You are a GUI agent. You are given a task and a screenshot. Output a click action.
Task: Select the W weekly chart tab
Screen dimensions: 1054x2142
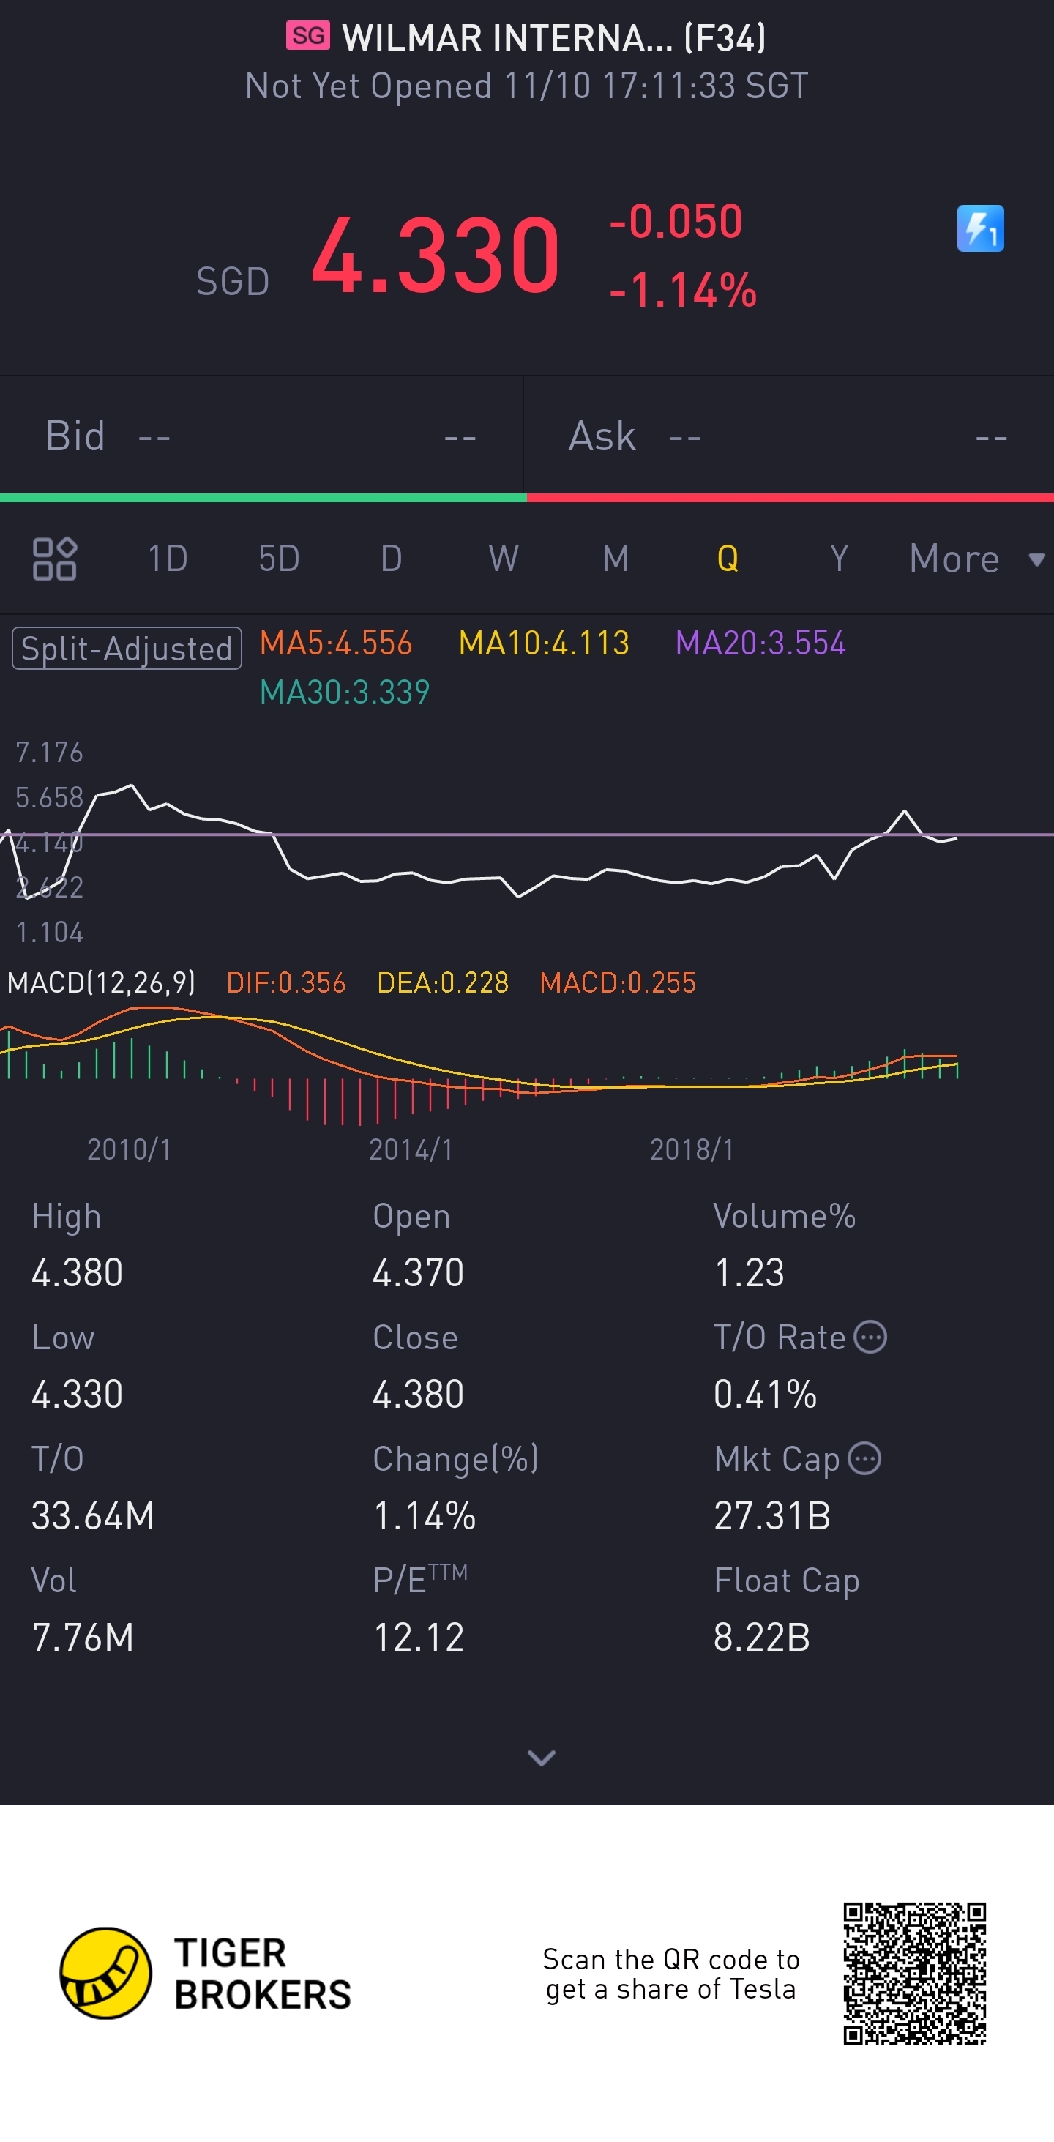(x=504, y=559)
